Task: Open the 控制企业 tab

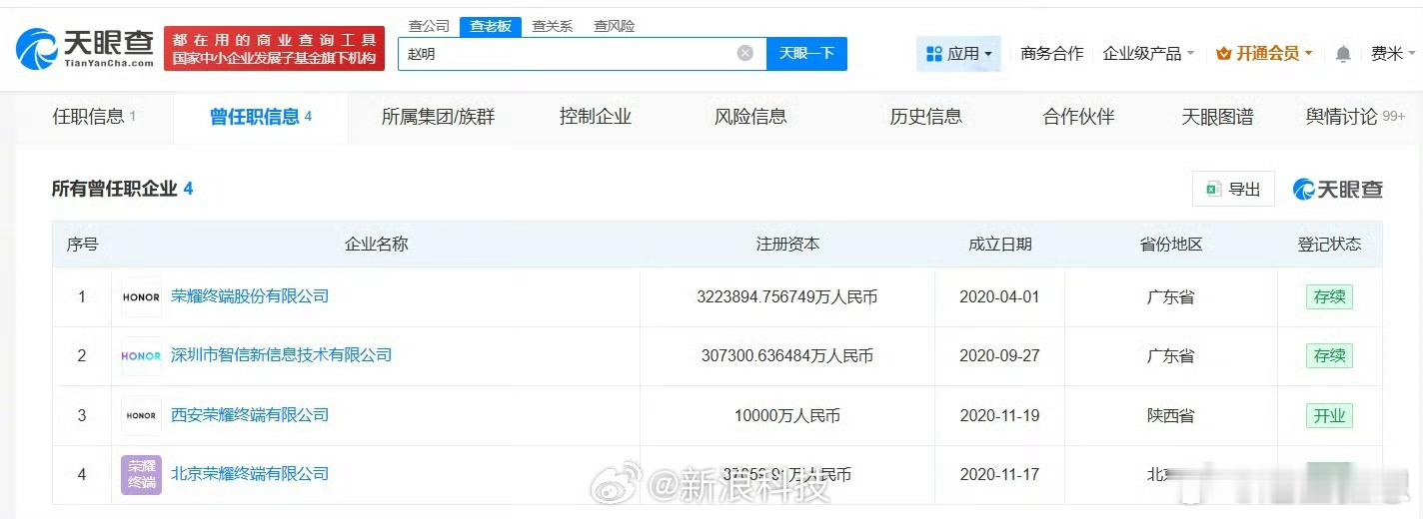Action: point(596,117)
